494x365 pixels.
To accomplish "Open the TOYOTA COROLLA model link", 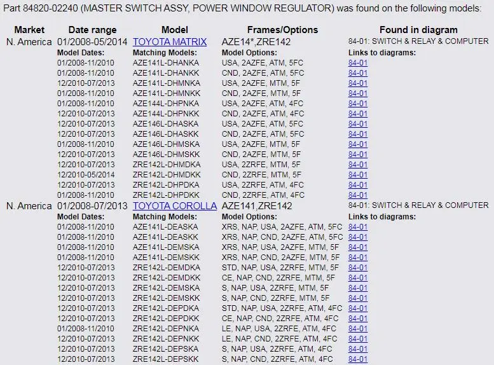I will coord(175,206).
